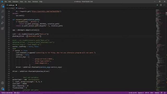Screen dimensions: 167x94
Task: Click '--proxy-type=socks5' argument line
Action: (x=42, y=61)
